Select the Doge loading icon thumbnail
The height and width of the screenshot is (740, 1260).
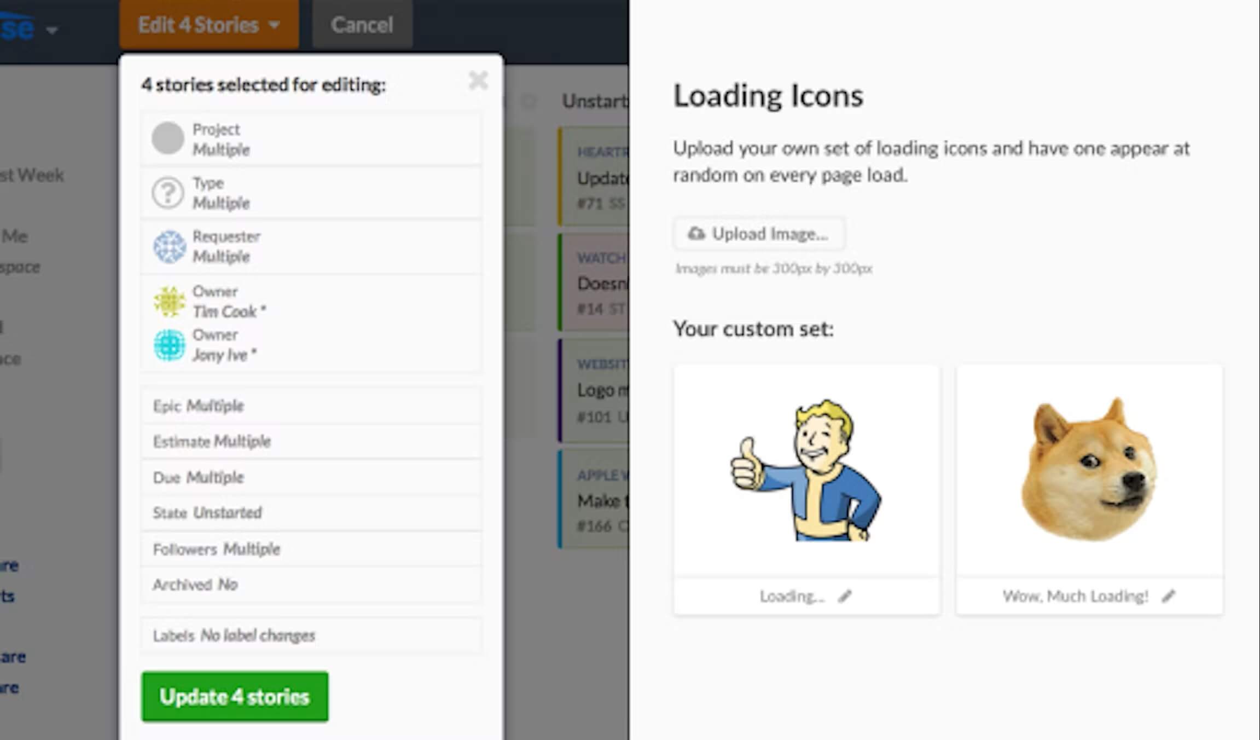pos(1089,470)
